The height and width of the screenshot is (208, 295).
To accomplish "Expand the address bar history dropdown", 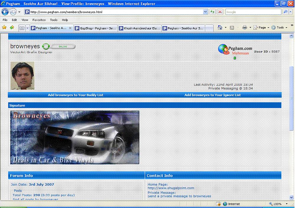I will 205,12.
